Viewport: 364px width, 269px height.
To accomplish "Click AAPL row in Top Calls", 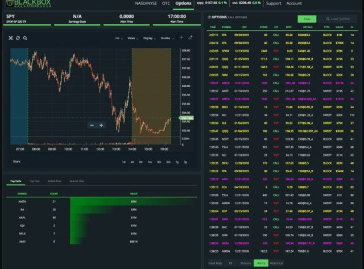I will tap(102, 218).
